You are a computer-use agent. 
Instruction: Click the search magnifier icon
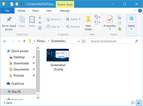136,41
